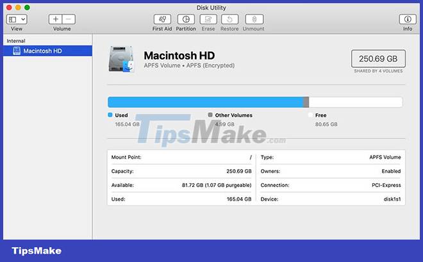Click the Owners 'Enabled' value
The width and height of the screenshot is (423, 262).
pyautogui.click(x=391, y=171)
